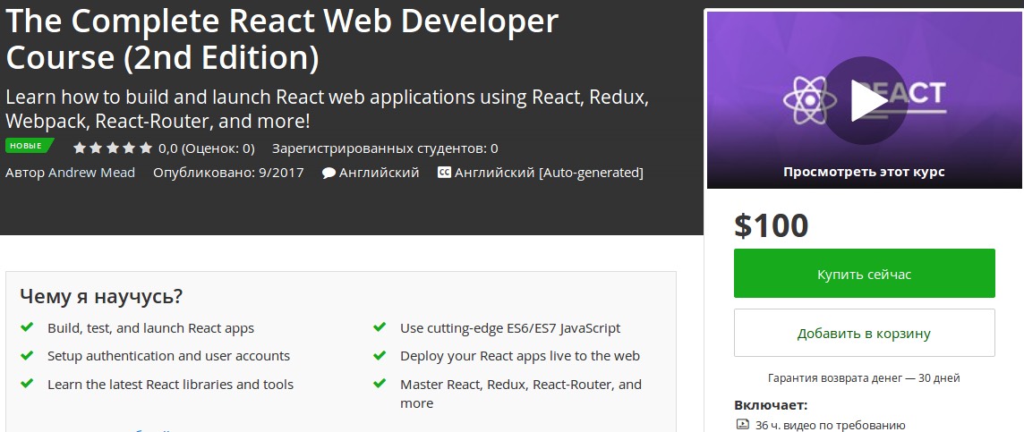Click Добавить в корзину button
The image size is (1024, 432).
pos(864,333)
